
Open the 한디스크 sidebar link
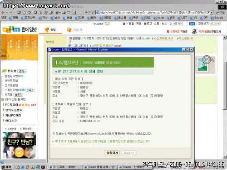point(11,121)
